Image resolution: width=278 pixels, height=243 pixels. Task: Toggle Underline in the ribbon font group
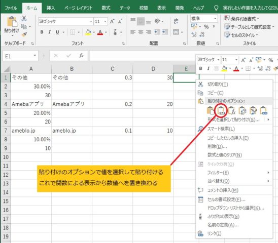pos(57,32)
